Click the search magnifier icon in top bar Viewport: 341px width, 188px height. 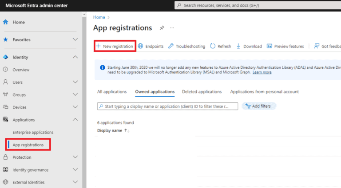click(x=179, y=5)
